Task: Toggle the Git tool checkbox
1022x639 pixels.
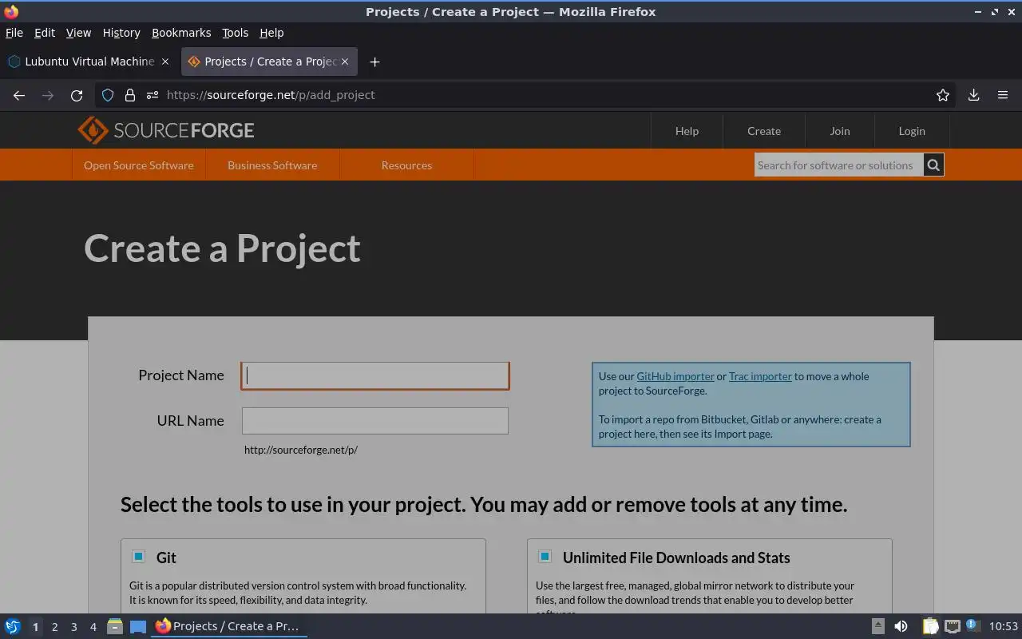Action: pos(139,557)
